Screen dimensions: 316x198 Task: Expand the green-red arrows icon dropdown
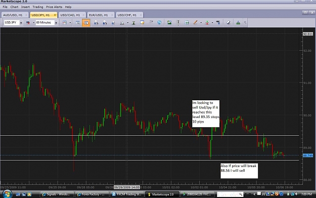click(212, 23)
